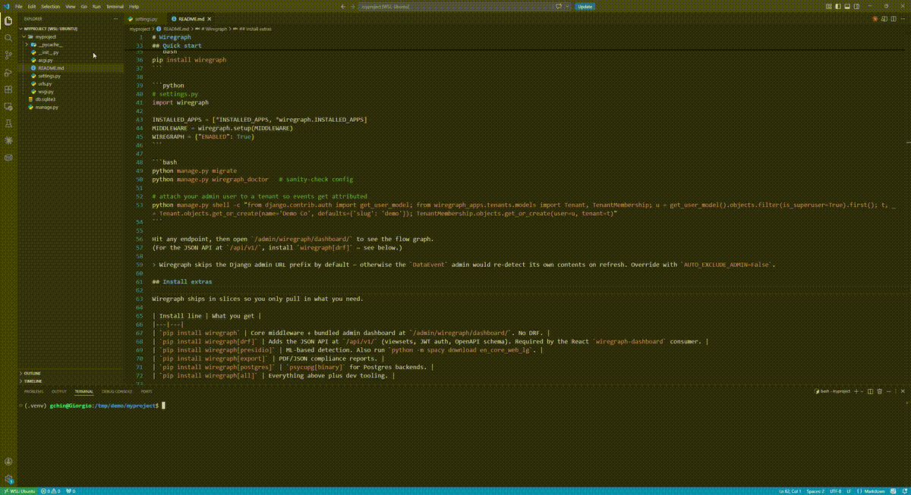Open the Run menu
The height and width of the screenshot is (495, 911).
tap(96, 6)
